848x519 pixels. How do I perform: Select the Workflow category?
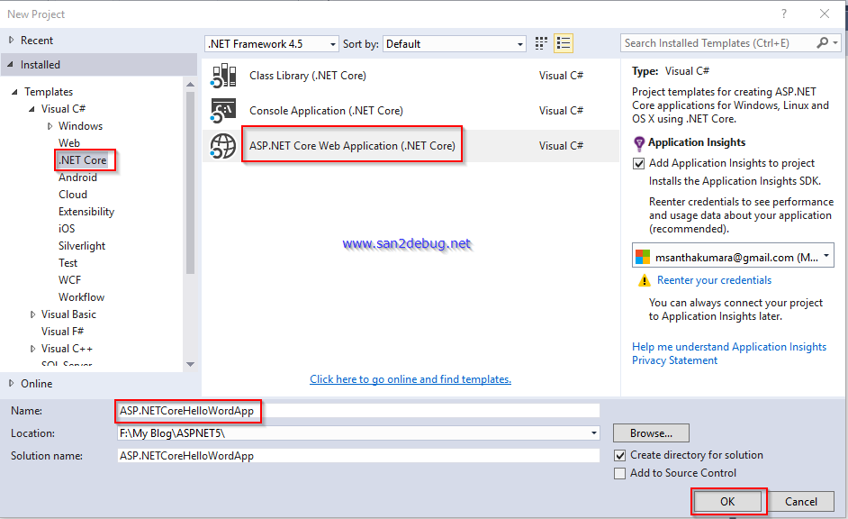pos(82,297)
